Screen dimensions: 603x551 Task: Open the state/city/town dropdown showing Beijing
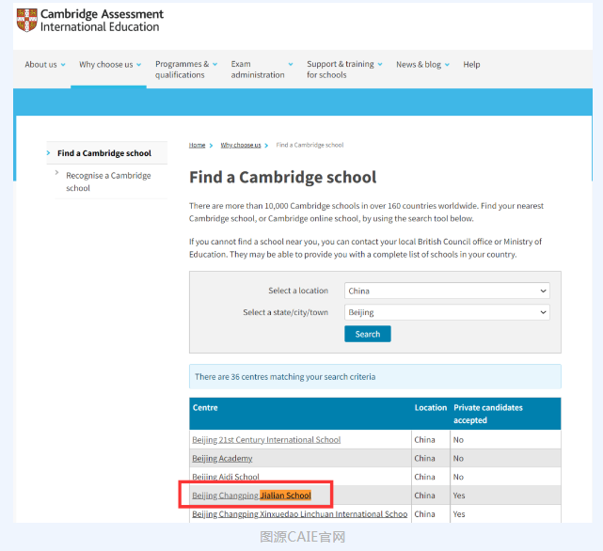tap(447, 312)
